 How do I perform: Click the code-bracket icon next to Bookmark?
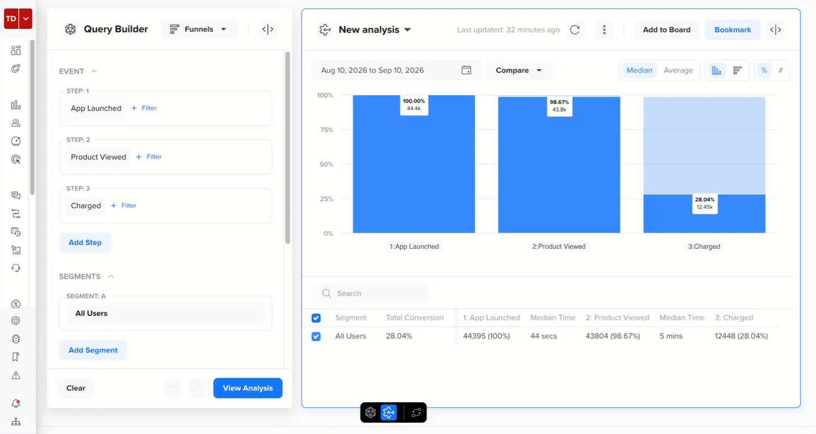pyautogui.click(x=776, y=29)
